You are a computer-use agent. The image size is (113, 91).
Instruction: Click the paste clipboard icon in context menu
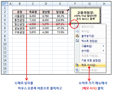click(77, 36)
